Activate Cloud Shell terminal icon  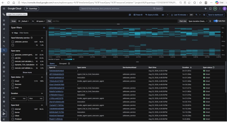210,8
